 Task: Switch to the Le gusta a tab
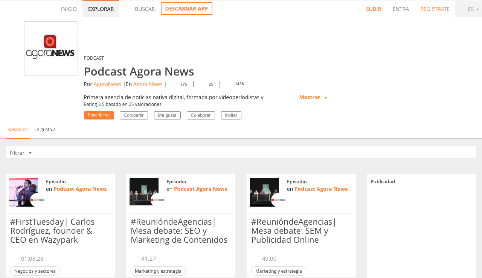coord(45,129)
